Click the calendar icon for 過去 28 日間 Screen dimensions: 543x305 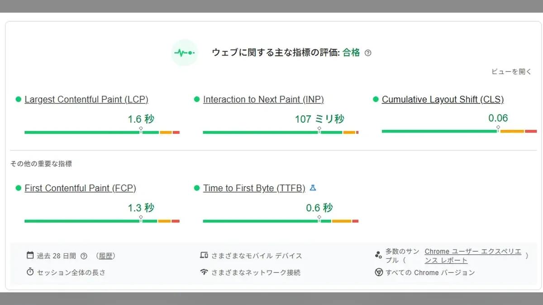30,255
